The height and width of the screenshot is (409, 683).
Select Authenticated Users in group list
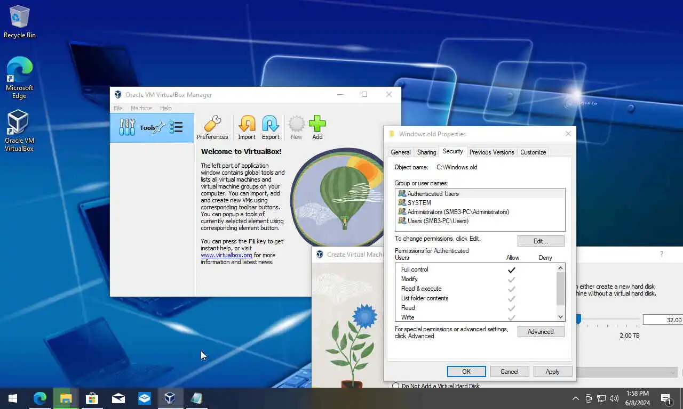480,194
